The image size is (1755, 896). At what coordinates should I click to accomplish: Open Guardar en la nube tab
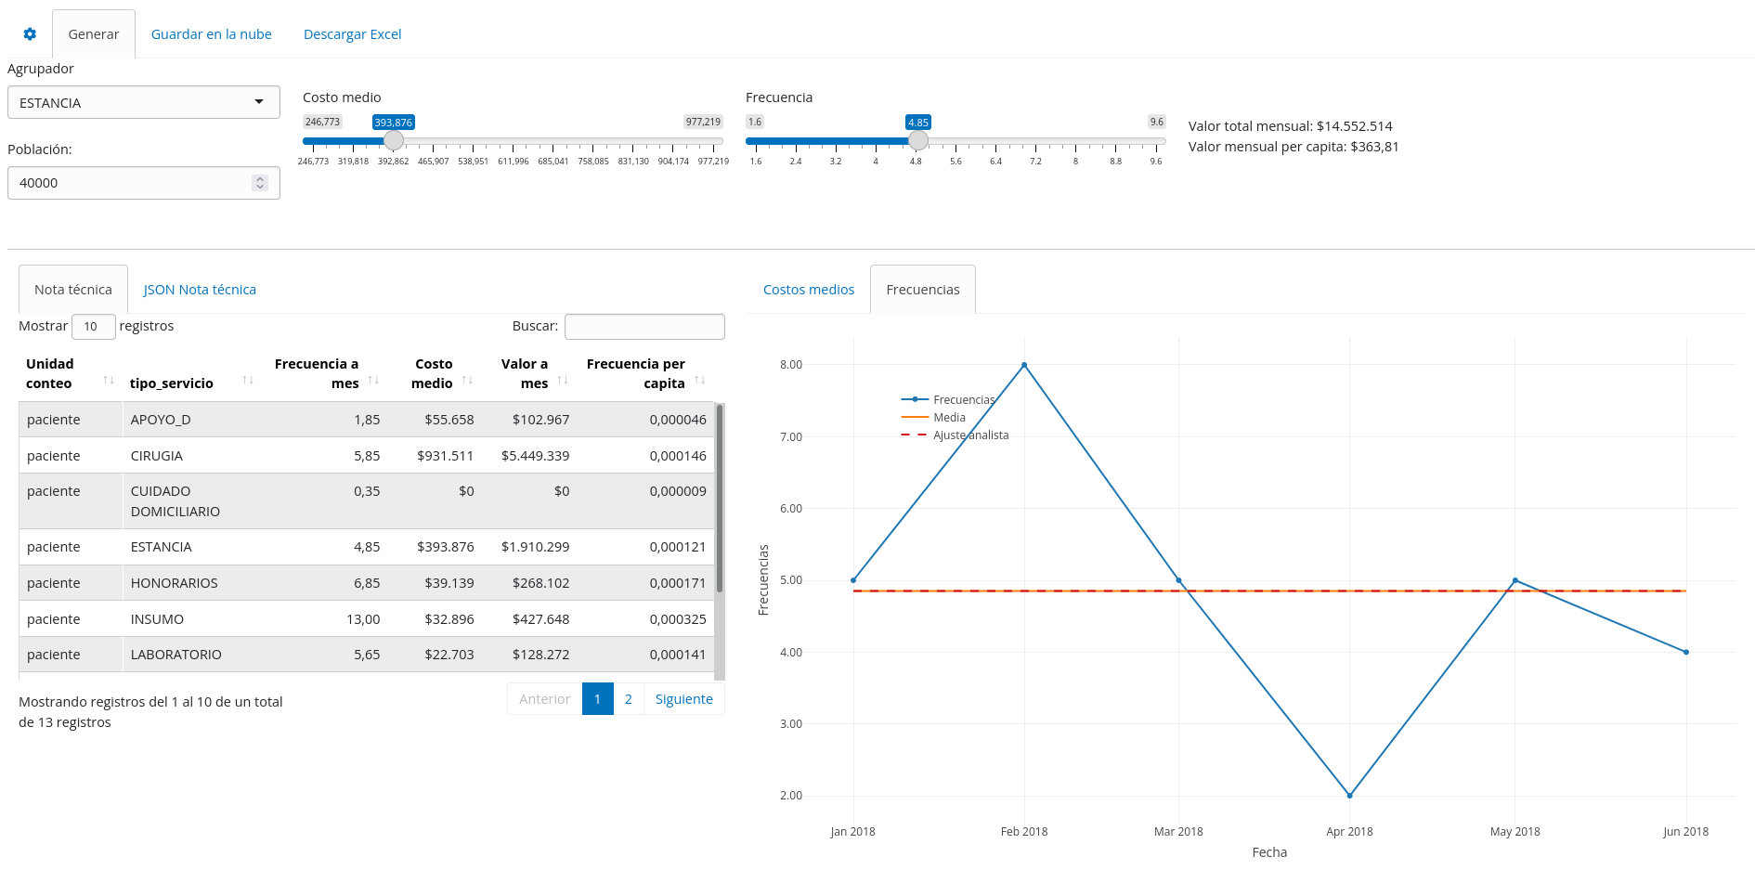point(212,34)
